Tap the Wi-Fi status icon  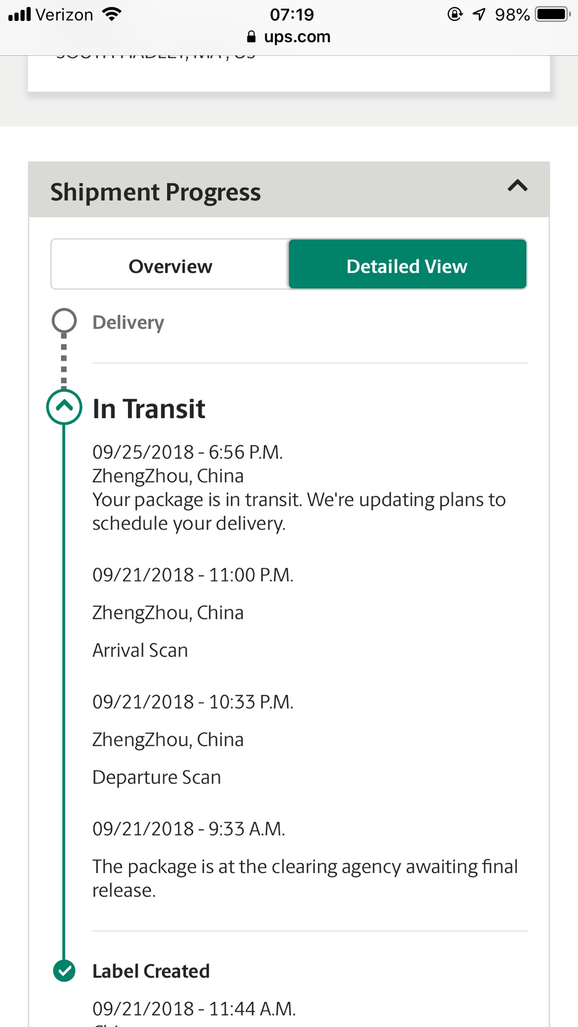[x=112, y=14]
